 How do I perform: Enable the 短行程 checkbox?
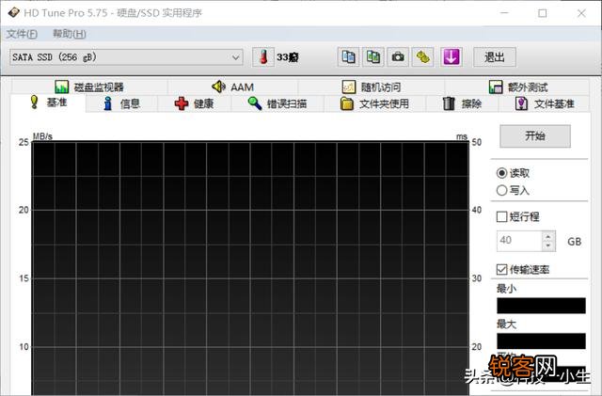pos(501,216)
